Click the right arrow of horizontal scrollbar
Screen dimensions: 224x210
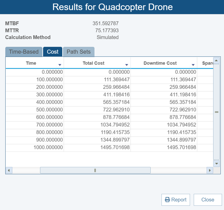(x=210, y=170)
